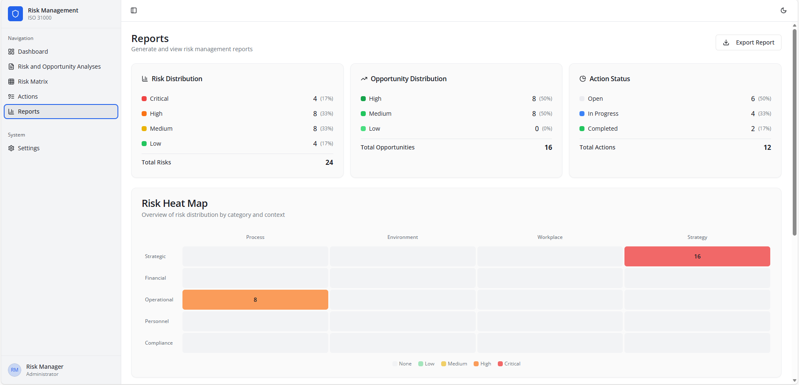
Task: Click the Actions checklist icon
Action: [11, 96]
